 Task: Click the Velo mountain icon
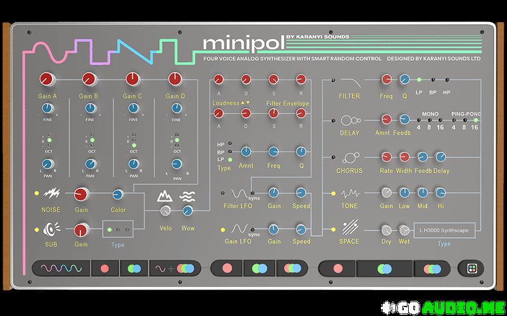click(165, 196)
